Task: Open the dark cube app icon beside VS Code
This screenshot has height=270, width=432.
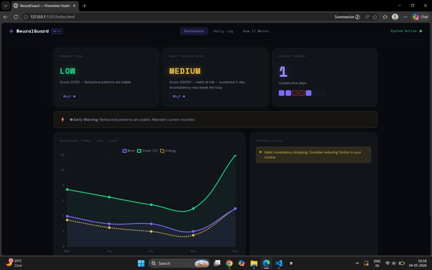Action: coord(291,264)
